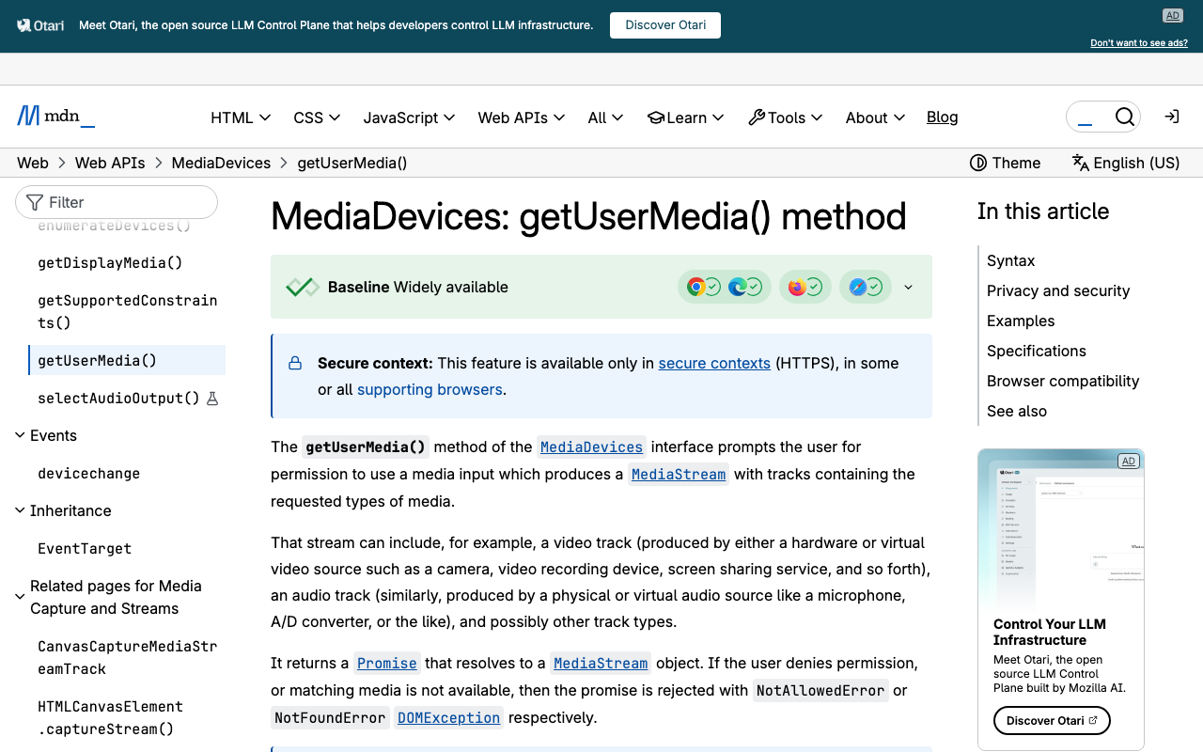Click Discover Otari in sidebar ad
The image size is (1203, 752).
coord(1052,720)
